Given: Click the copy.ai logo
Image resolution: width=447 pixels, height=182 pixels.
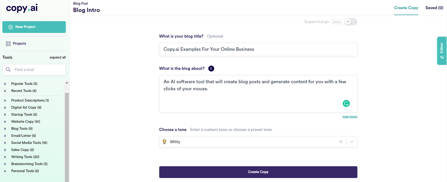Looking at the screenshot, I should coord(22,8).
